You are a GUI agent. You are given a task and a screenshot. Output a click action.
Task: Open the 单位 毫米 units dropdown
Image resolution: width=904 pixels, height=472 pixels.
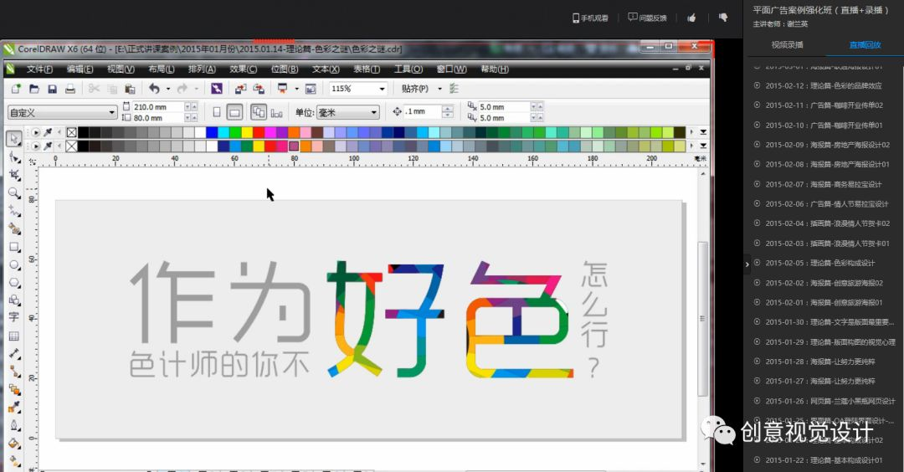click(x=373, y=112)
